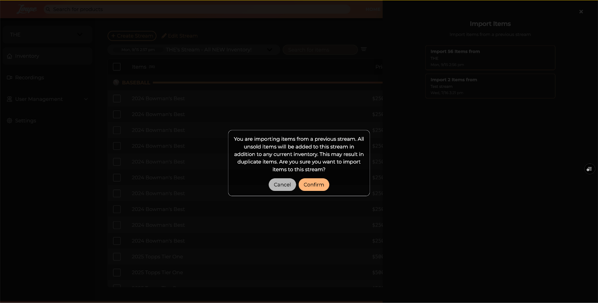Click the Recordings camera icon
This screenshot has width=598, height=303.
(x=10, y=77)
